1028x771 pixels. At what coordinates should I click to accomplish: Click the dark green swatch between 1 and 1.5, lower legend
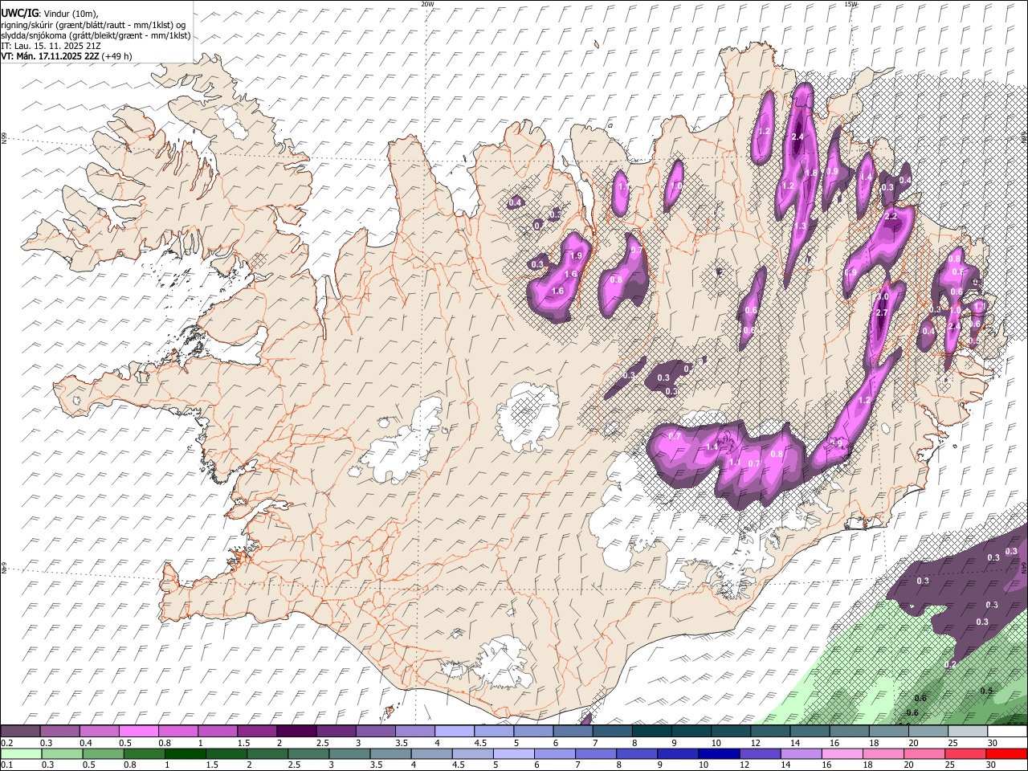(184, 754)
